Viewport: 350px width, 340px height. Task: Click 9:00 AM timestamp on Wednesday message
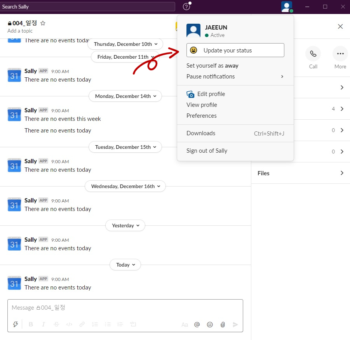pyautogui.click(x=60, y=201)
